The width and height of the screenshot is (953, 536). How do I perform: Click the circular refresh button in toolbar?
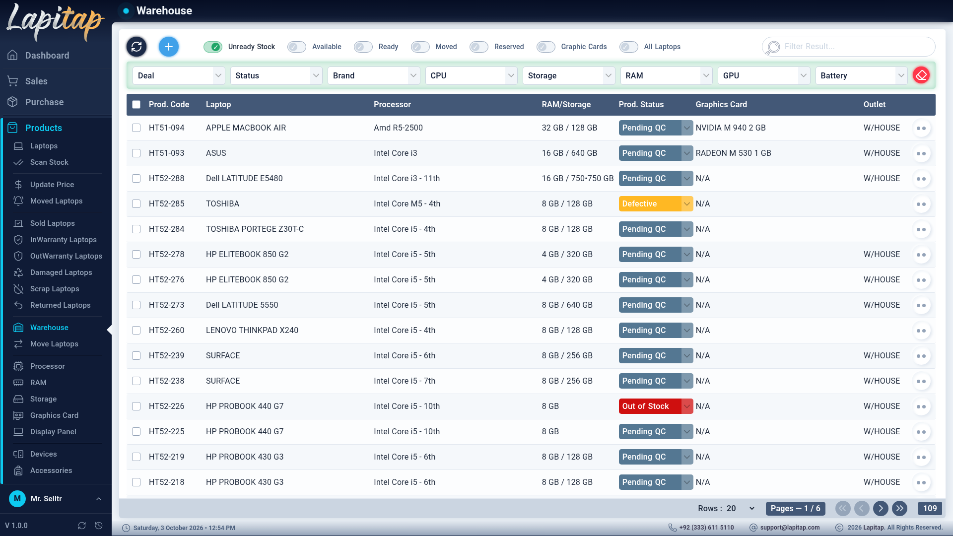(136, 47)
